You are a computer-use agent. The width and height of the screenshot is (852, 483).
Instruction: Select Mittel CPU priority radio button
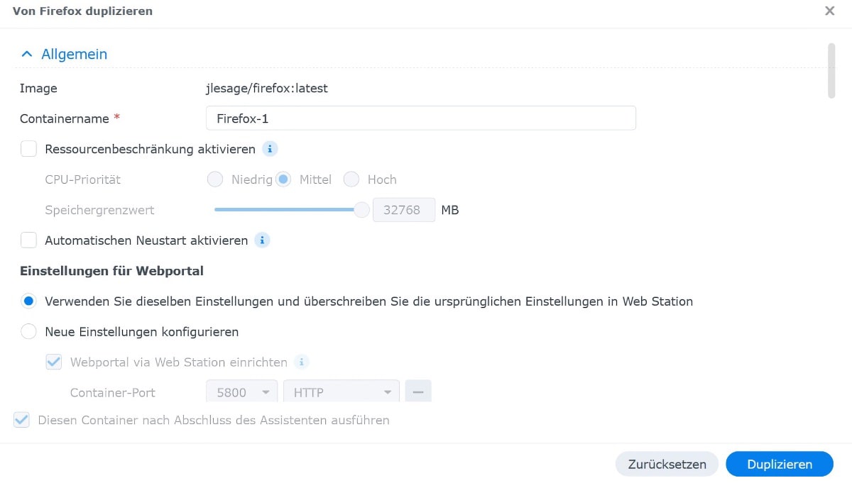tap(283, 179)
